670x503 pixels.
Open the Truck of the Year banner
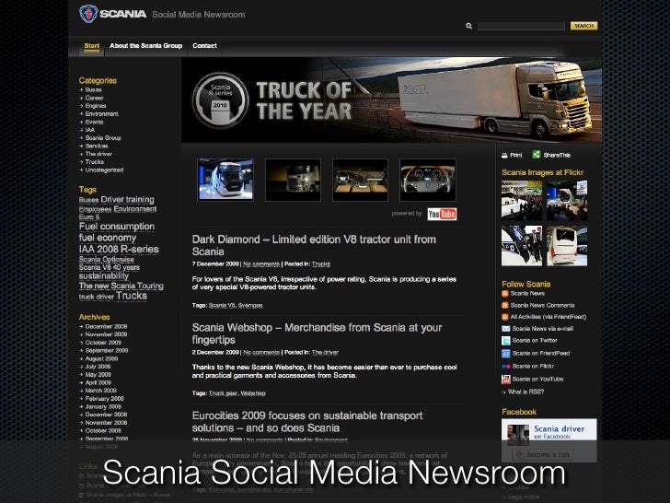(391, 100)
